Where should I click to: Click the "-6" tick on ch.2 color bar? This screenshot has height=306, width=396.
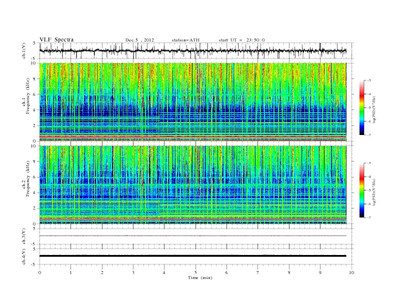(369, 204)
